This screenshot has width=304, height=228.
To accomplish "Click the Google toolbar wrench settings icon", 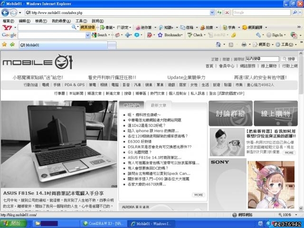I will point(258,35).
